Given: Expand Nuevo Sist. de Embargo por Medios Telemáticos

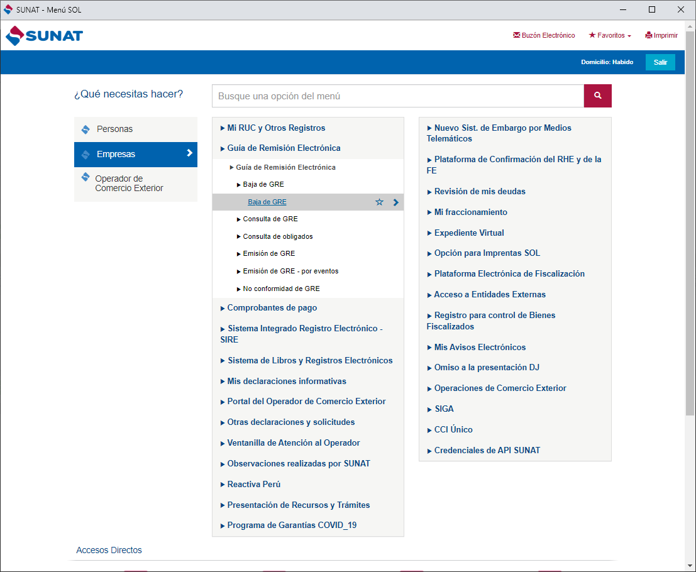Looking at the screenshot, I should (499, 133).
